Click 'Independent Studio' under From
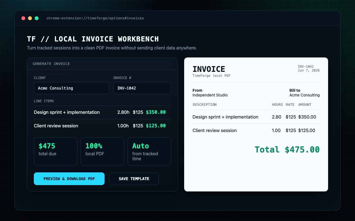Viewport: 355px width, 221px height. click(210, 95)
